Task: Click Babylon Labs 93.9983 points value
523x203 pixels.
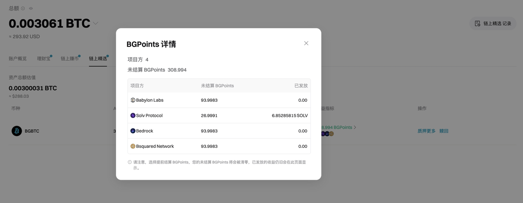Action: (209, 100)
